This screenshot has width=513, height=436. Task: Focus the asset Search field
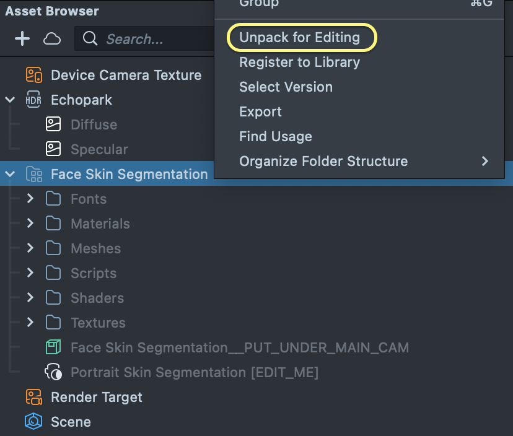point(149,39)
